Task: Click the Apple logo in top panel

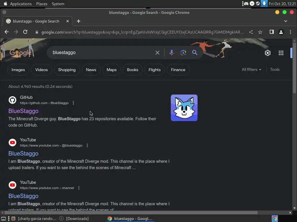Action: point(6,3)
